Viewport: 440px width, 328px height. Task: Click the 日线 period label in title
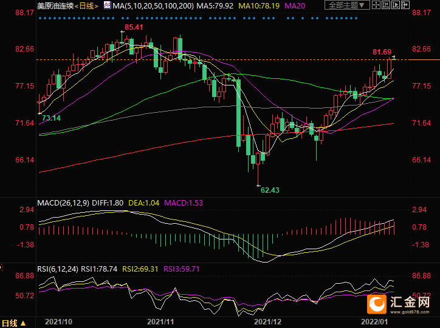click(86, 6)
